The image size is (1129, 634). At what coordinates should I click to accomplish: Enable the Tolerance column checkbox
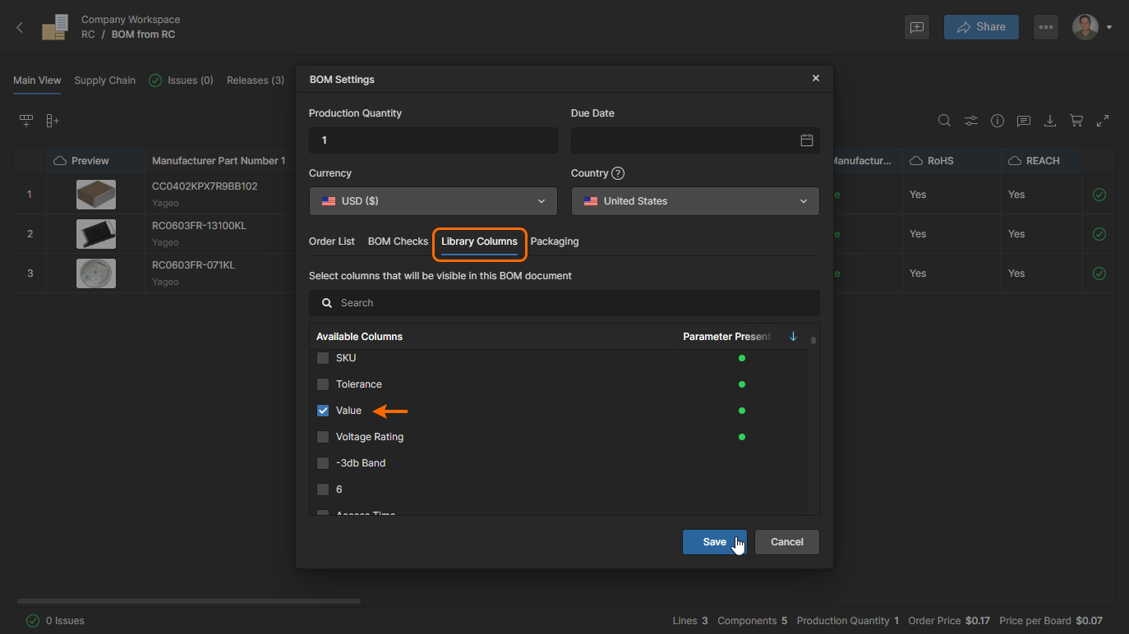(323, 384)
